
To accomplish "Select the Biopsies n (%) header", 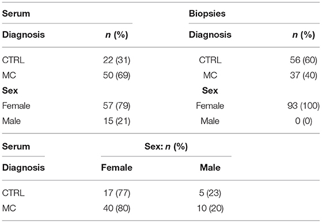I will coord(304,35).
